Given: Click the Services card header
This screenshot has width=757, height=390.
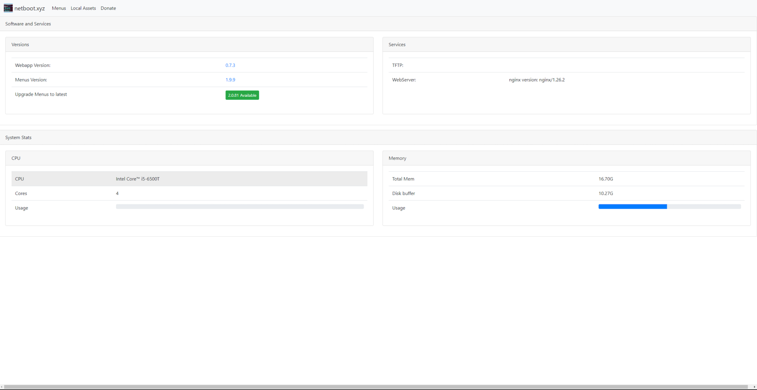Looking at the screenshot, I should click(x=397, y=45).
